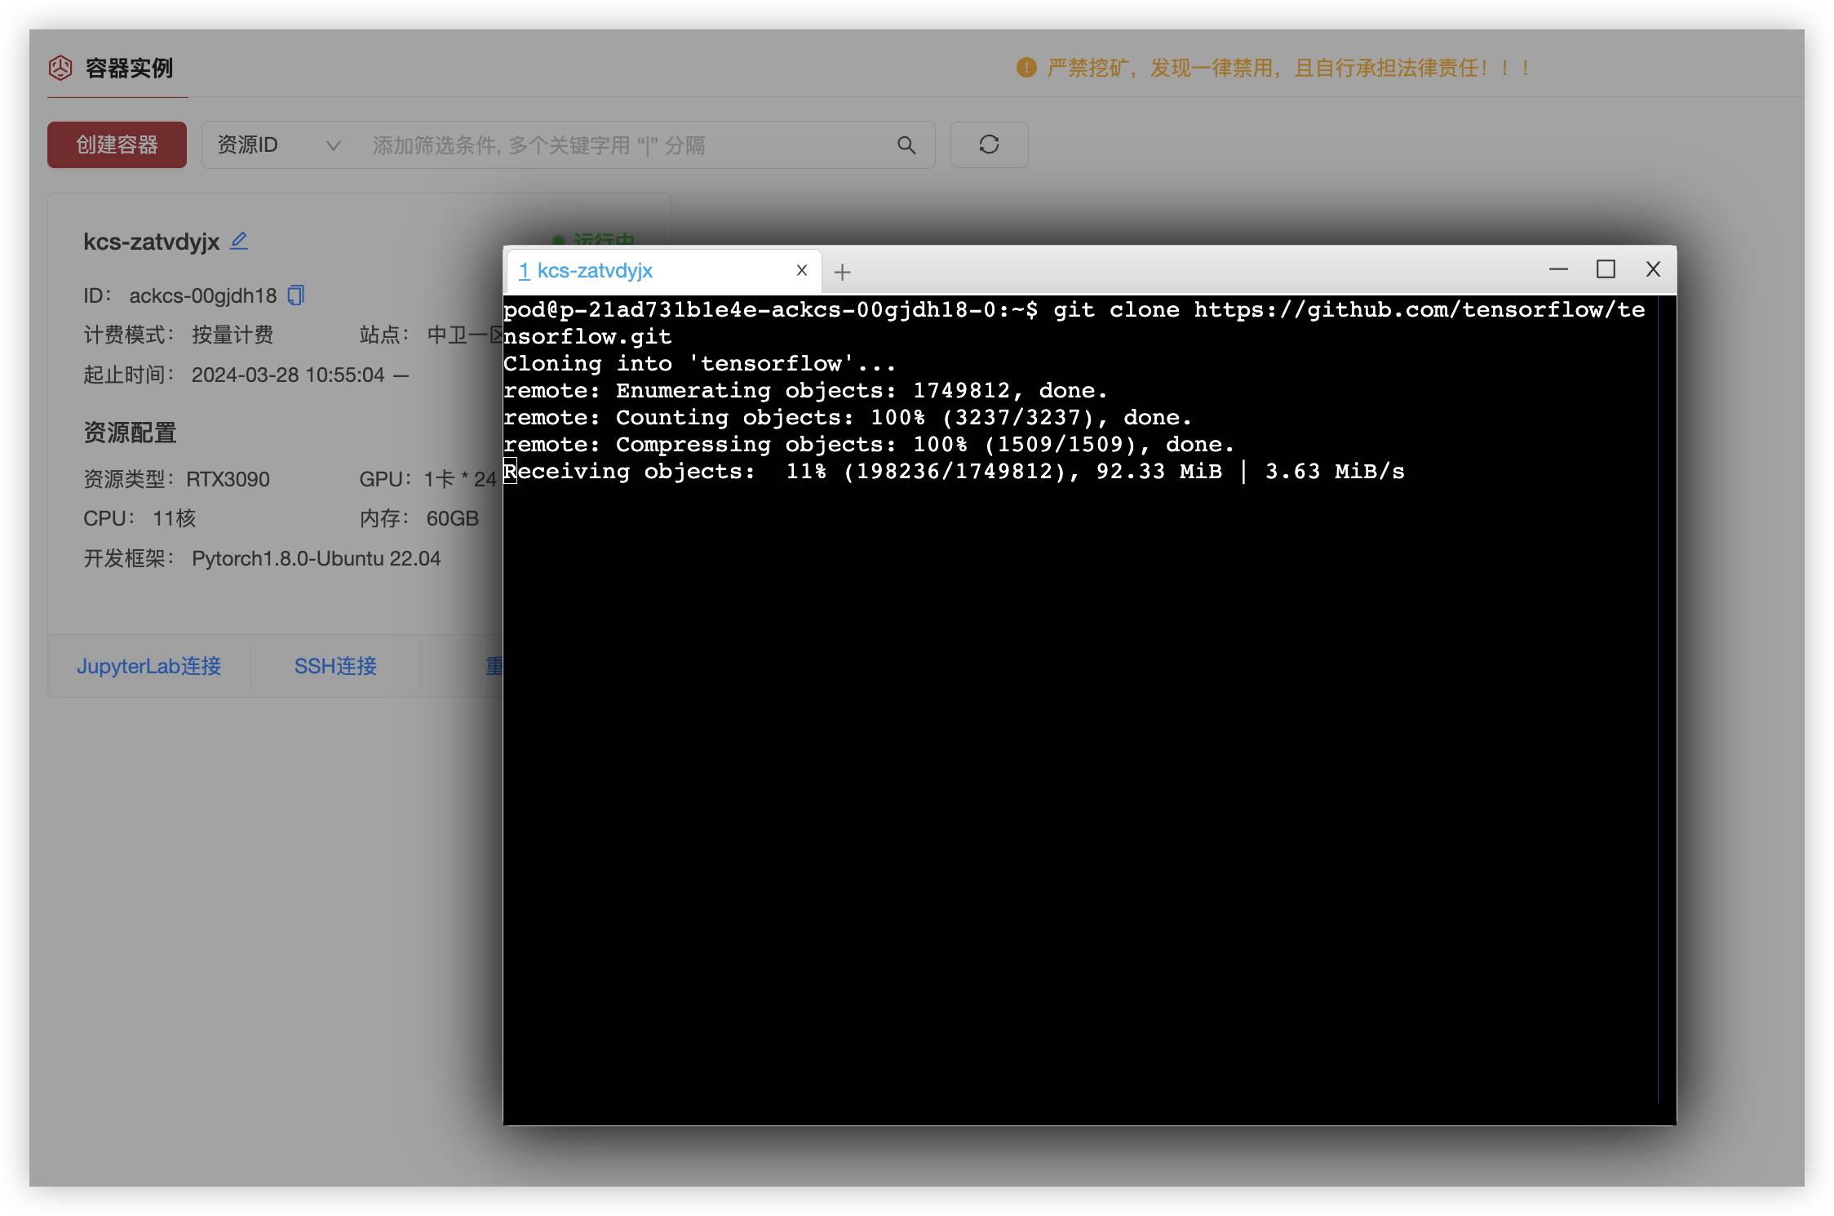Close the kcs-zatvdyjx terminal tab
This screenshot has height=1216, width=1834.
(x=802, y=270)
